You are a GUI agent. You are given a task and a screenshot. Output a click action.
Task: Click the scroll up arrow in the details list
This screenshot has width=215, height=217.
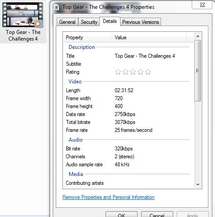tap(198, 36)
